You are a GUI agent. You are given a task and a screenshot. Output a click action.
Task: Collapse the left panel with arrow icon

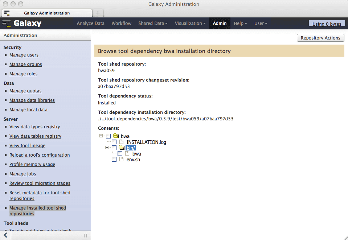point(5,235)
